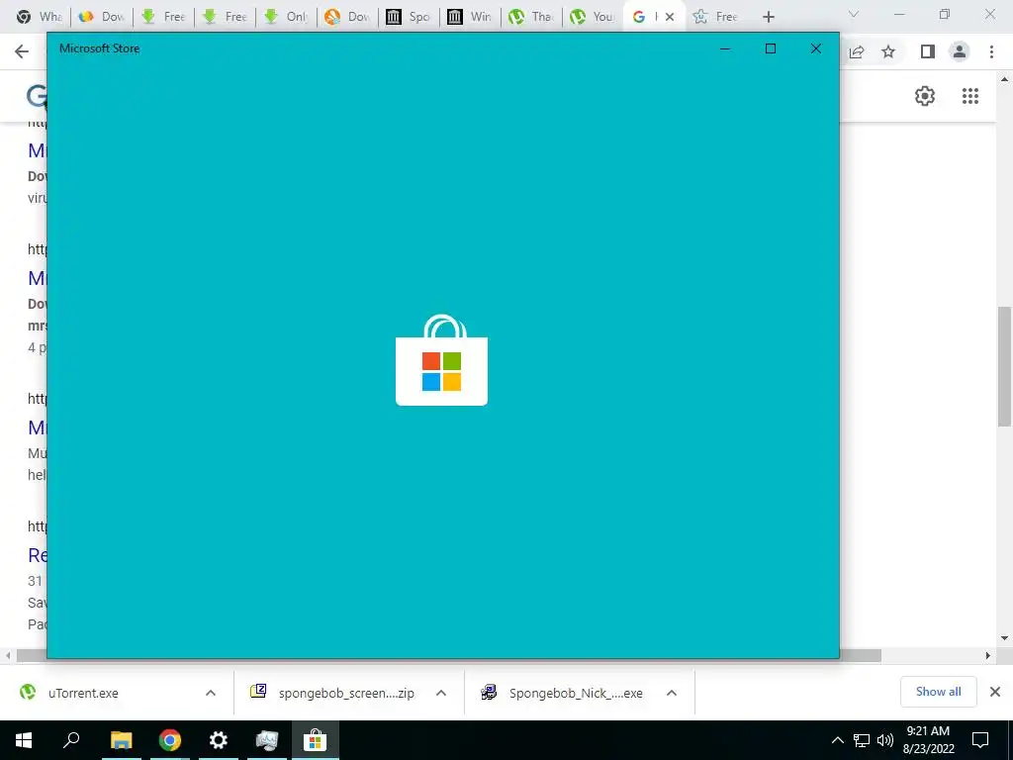Bookmark this page with star icon
Screen dimensions: 1013x760
pyautogui.click(x=889, y=51)
